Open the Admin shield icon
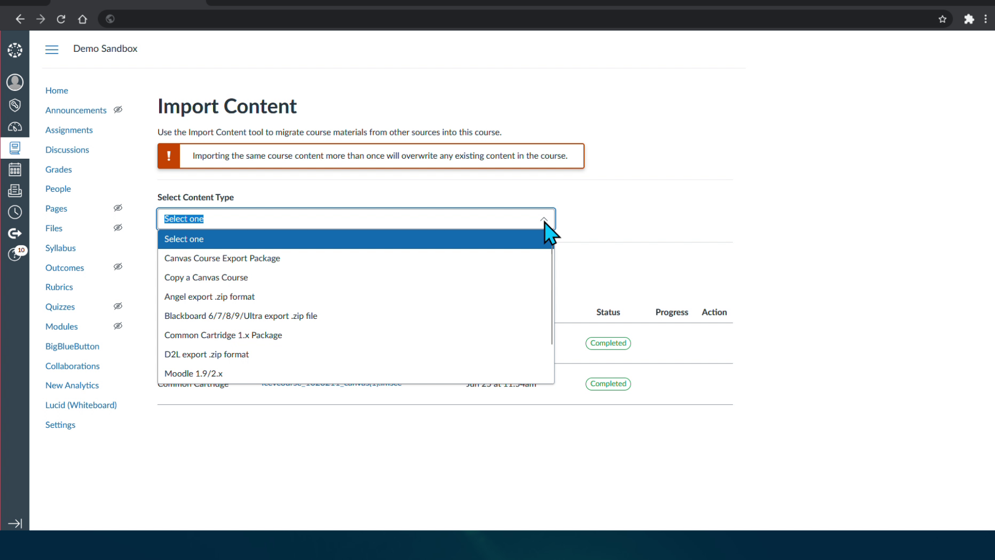This screenshot has height=560, width=995. [15, 105]
